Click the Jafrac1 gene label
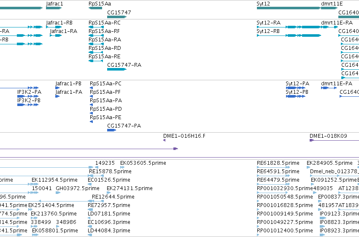The width and height of the screenshot is (359, 237). tap(54, 4)
